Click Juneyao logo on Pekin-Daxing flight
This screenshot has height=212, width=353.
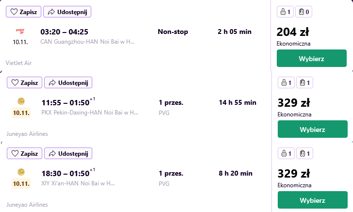[x=21, y=101]
